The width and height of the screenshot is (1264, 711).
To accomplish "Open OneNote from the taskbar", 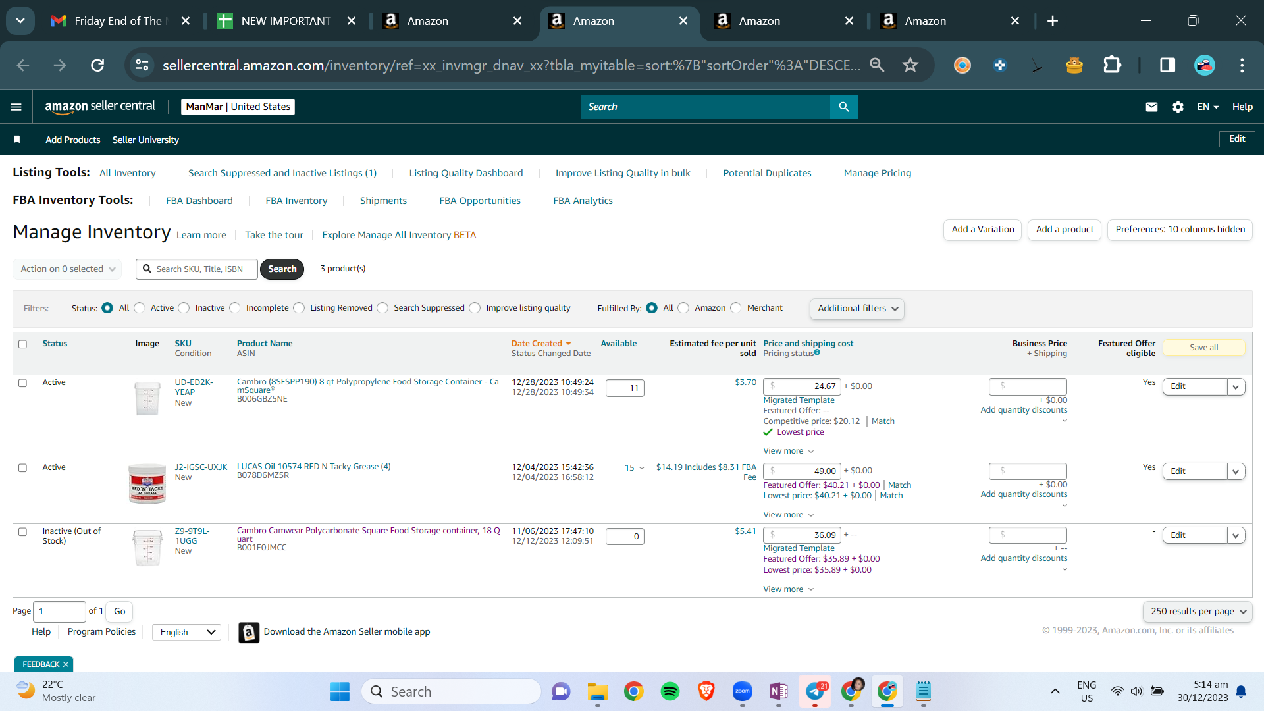I will [x=779, y=691].
